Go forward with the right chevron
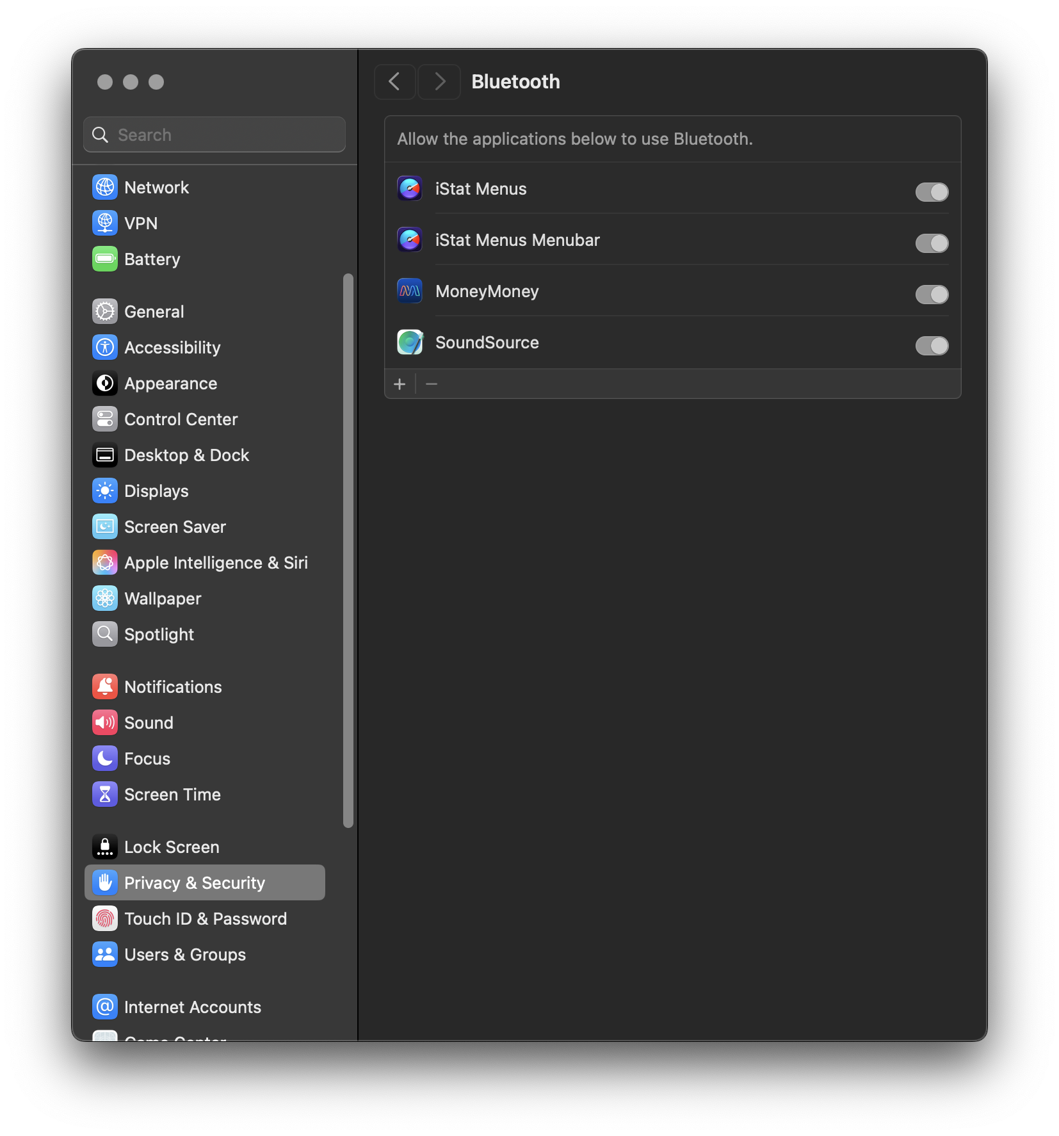Image resolution: width=1059 pixels, height=1136 pixels. (439, 81)
